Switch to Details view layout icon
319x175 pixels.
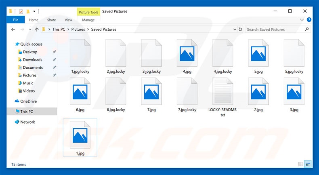click(x=300, y=164)
